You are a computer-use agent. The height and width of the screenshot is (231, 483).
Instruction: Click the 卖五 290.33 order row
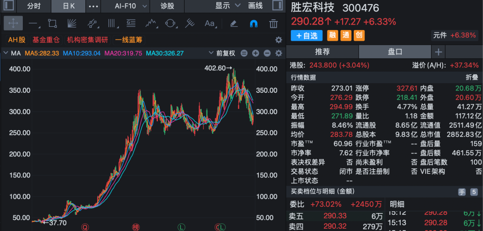[x=335, y=216]
